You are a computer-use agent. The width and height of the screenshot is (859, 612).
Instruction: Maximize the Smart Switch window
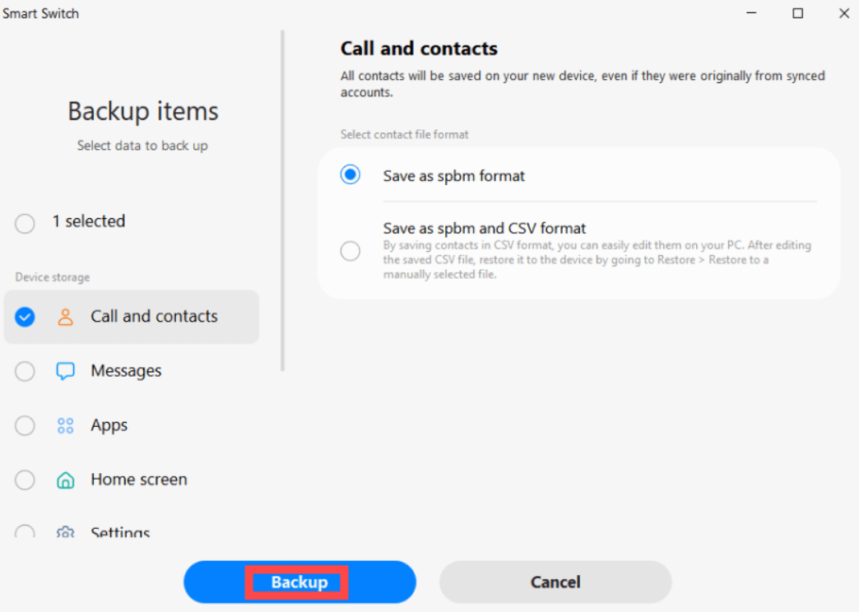tap(797, 13)
